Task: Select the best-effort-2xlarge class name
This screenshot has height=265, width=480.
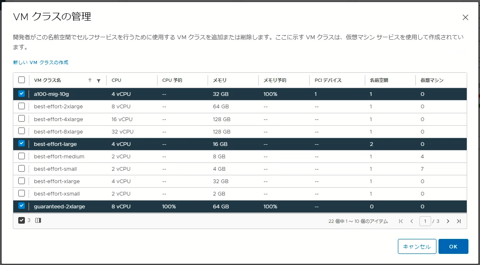Action: pos(58,107)
